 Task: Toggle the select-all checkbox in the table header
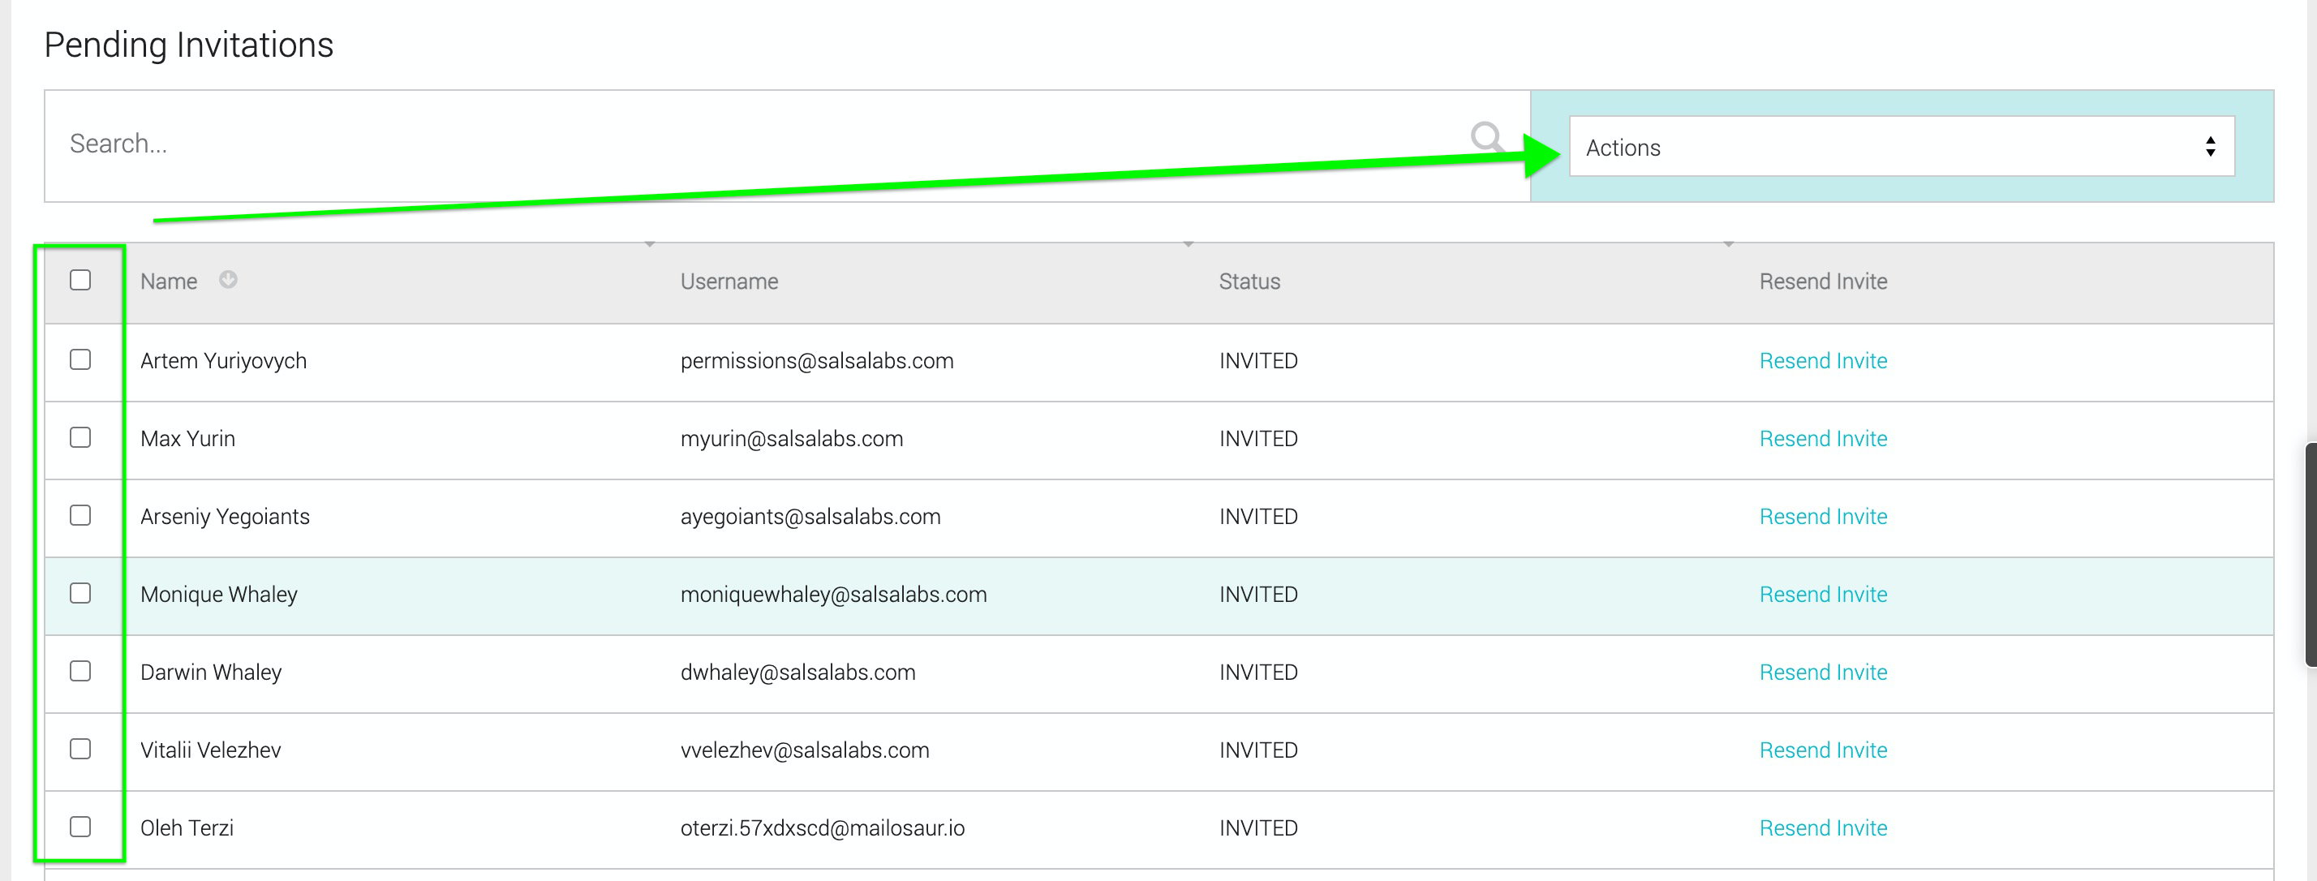80,281
